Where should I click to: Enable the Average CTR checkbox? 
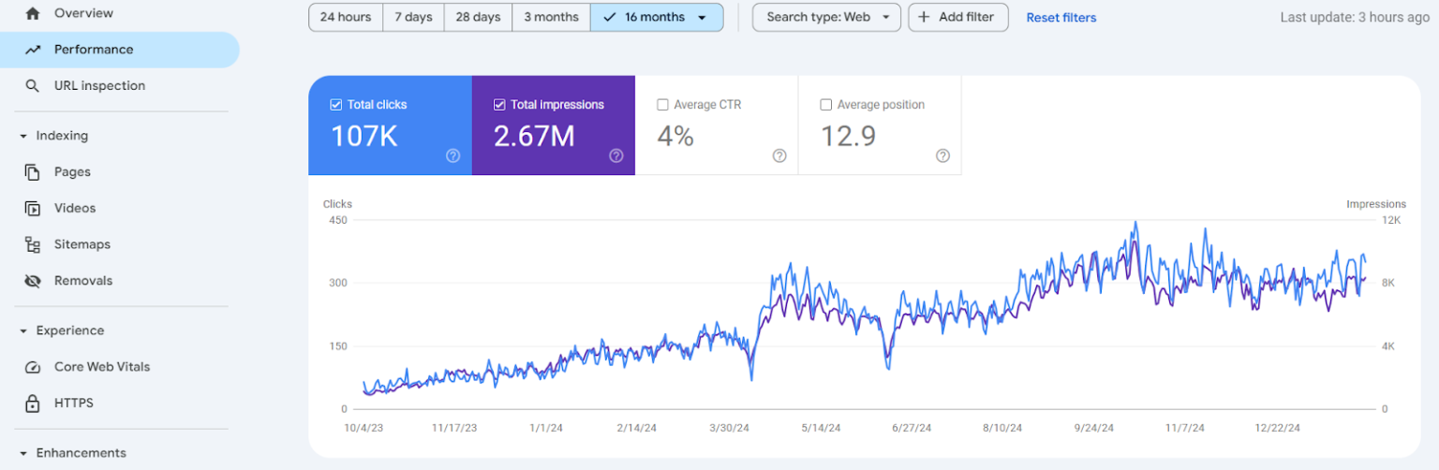point(662,105)
